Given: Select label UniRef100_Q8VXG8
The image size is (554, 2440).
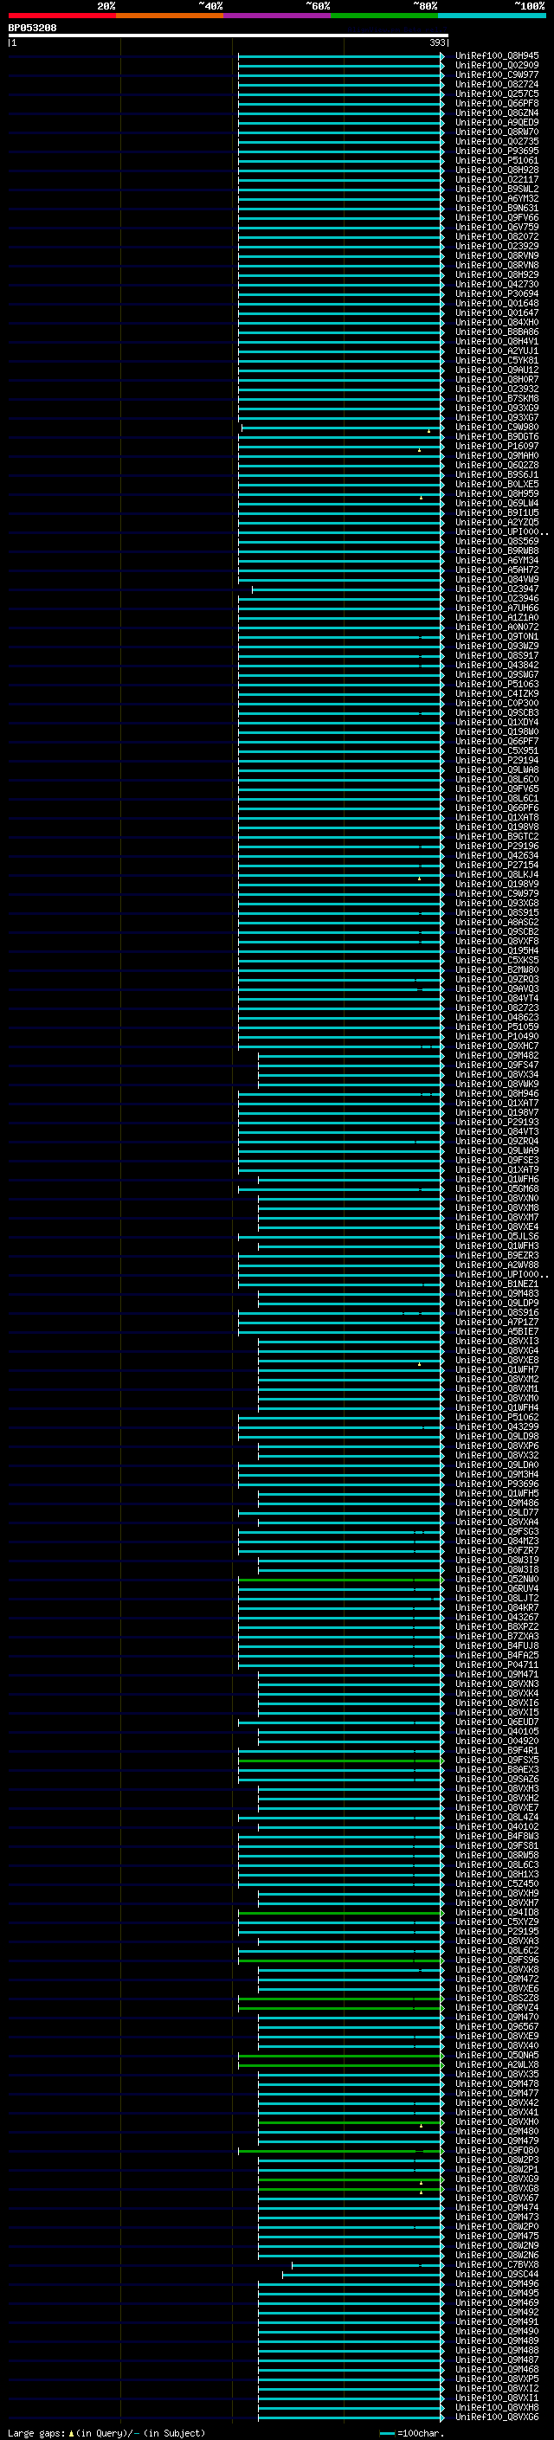Looking at the screenshot, I should [497, 2188].
